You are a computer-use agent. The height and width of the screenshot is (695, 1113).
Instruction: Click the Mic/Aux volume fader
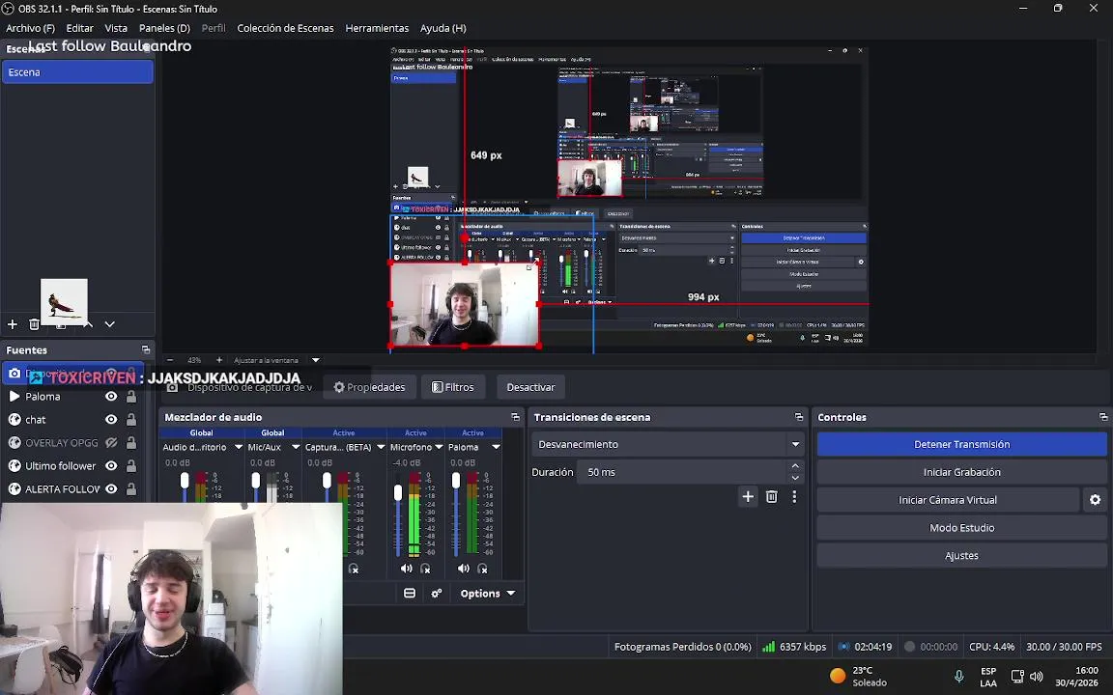click(x=255, y=481)
